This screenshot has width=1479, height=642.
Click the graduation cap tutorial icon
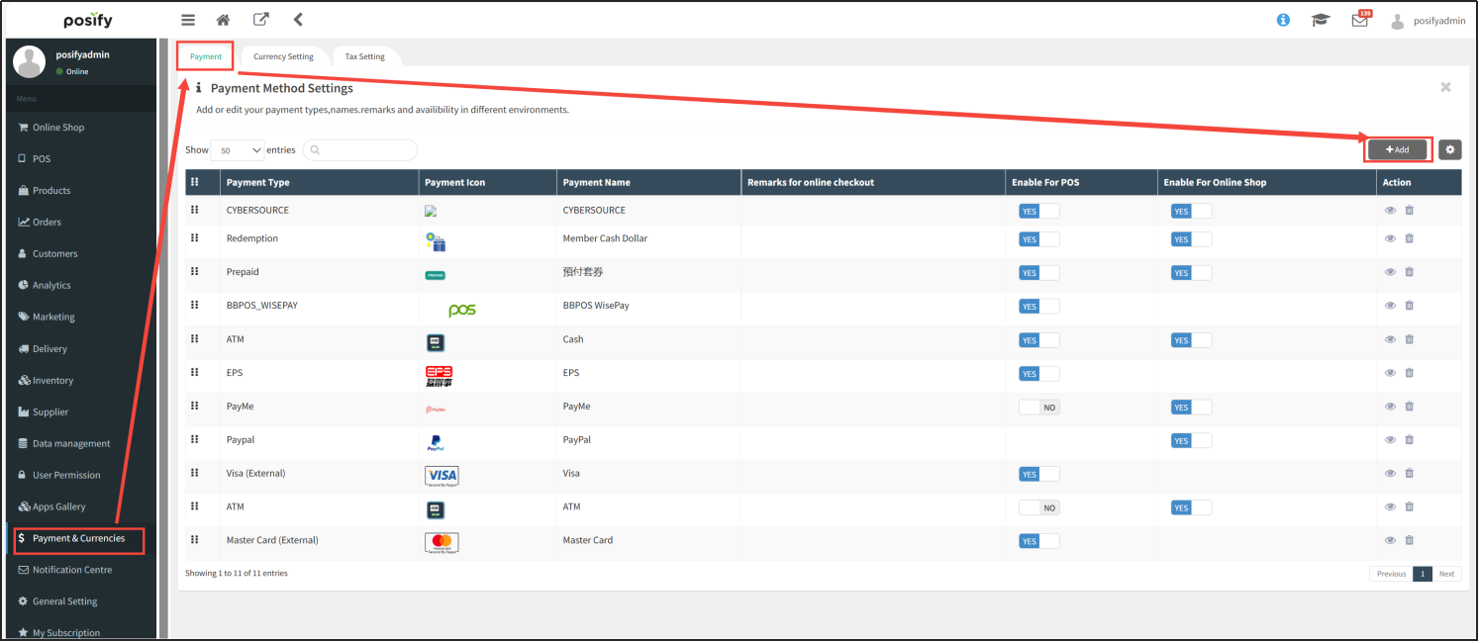(1320, 20)
